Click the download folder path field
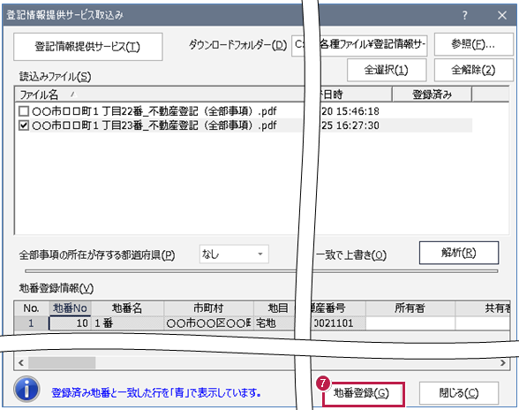 (359, 45)
